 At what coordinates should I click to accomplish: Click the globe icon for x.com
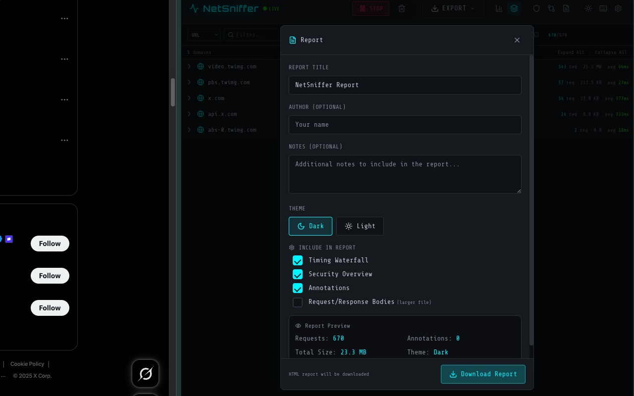201,98
